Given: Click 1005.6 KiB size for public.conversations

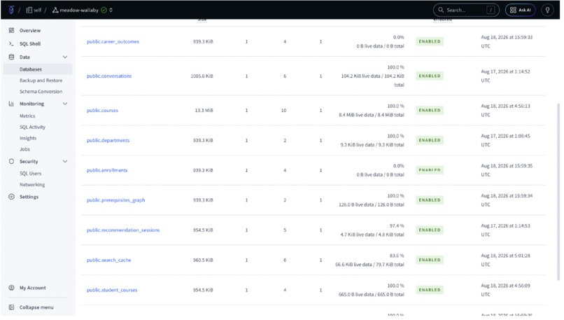Looking at the screenshot, I should (202, 76).
